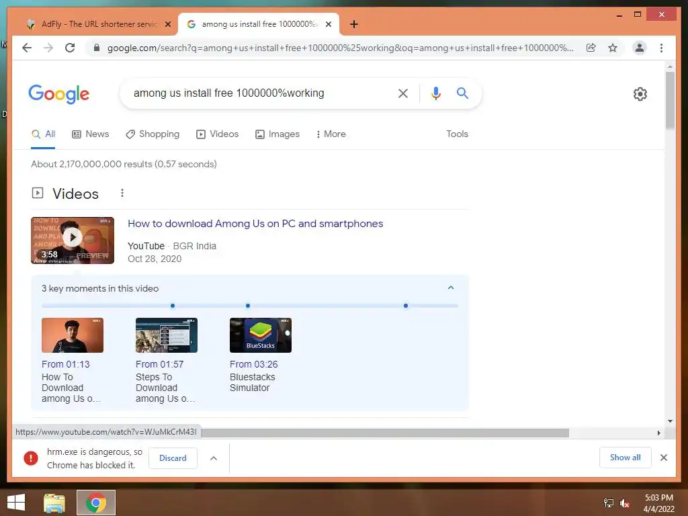
Task: Share this page using the share icon
Action: click(x=591, y=48)
